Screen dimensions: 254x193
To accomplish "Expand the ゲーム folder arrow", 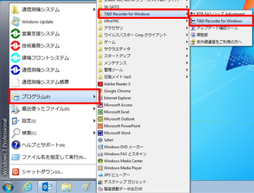I will (x=187, y=42).
